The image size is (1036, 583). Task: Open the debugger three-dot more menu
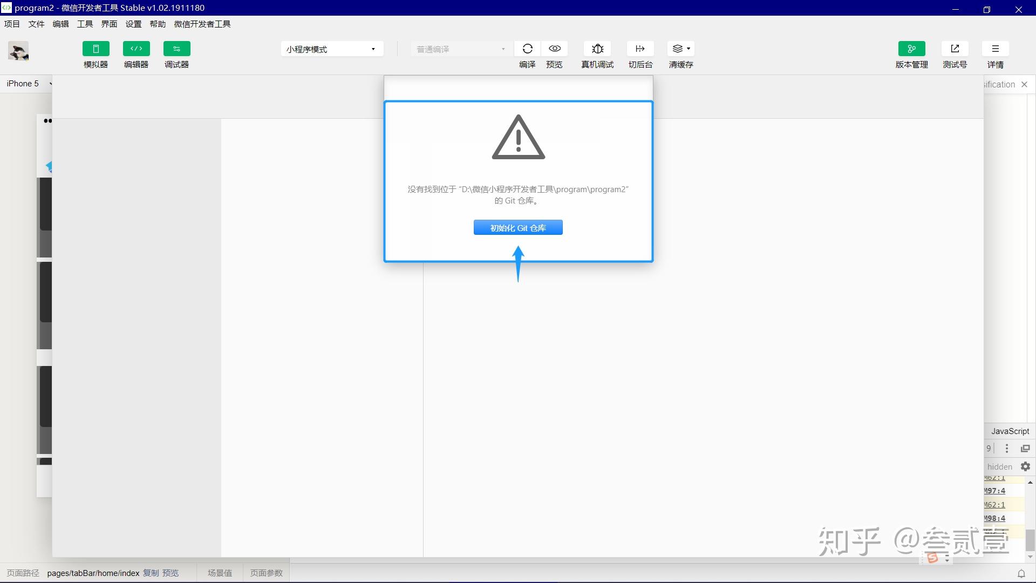click(x=1006, y=448)
